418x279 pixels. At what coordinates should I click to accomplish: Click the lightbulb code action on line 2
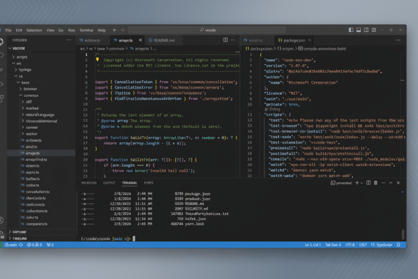tap(98, 60)
